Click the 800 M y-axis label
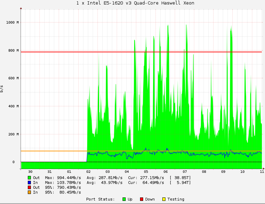265x204 pixels. click(x=13, y=50)
